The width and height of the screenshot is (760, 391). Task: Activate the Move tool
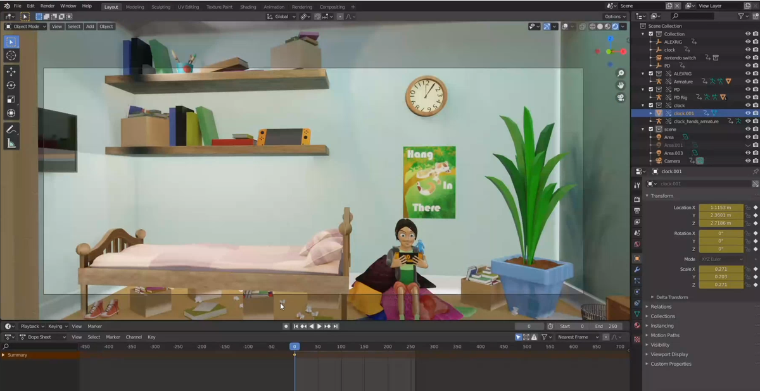pos(11,71)
